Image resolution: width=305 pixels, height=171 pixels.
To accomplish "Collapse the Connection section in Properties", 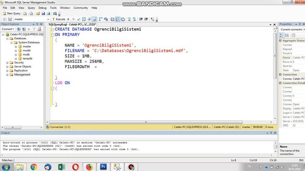I will coord(280,75).
